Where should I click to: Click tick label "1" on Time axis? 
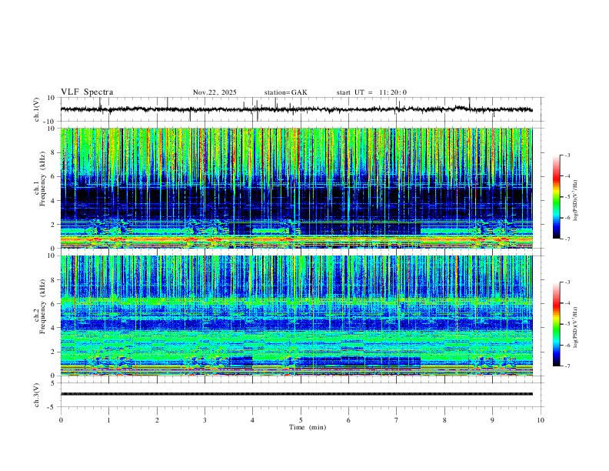[x=108, y=420]
